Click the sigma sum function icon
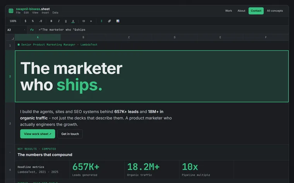Screen dimensions: 294x183 click(x=101, y=21)
